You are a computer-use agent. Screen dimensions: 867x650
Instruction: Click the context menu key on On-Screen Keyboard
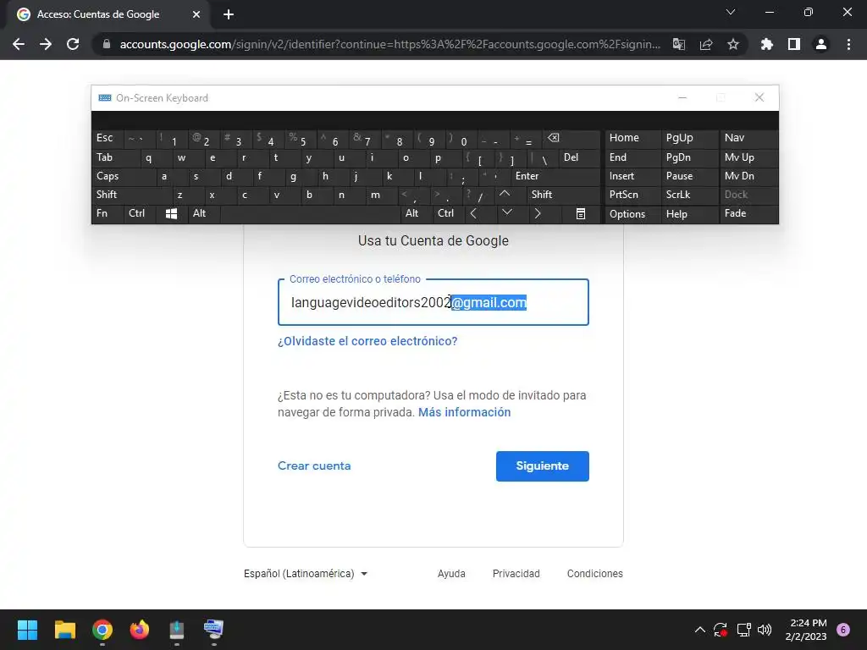click(x=581, y=214)
